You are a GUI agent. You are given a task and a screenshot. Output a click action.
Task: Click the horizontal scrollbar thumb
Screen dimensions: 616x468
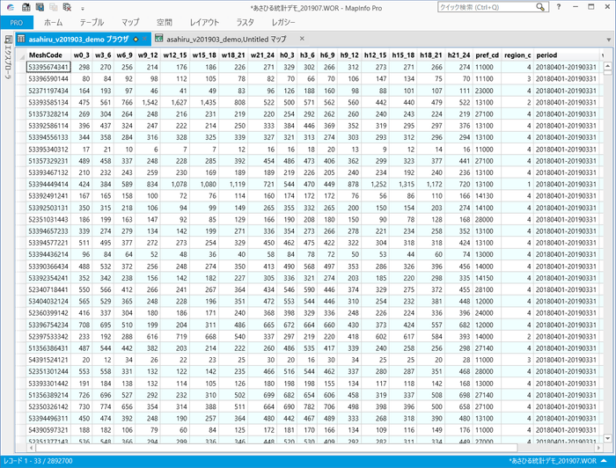[x=276, y=448]
